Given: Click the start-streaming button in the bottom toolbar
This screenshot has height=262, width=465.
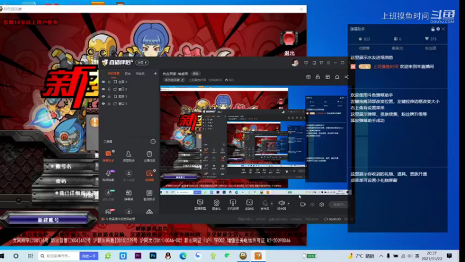Looking at the screenshot, I should [338, 204].
